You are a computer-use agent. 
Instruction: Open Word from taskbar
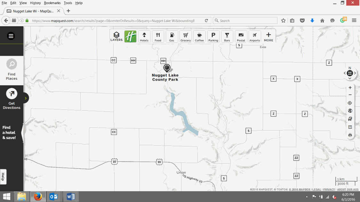(x=71, y=197)
